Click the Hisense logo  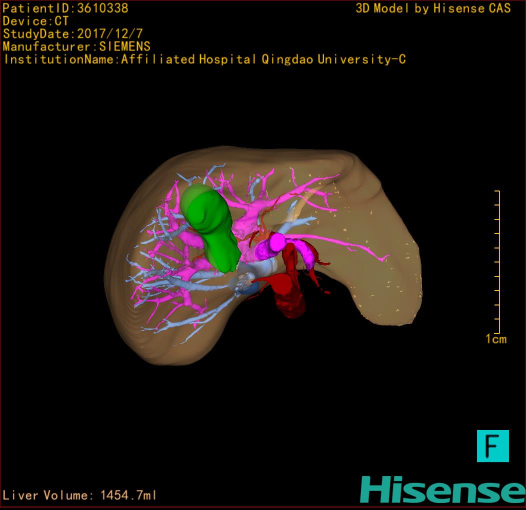coord(442,489)
